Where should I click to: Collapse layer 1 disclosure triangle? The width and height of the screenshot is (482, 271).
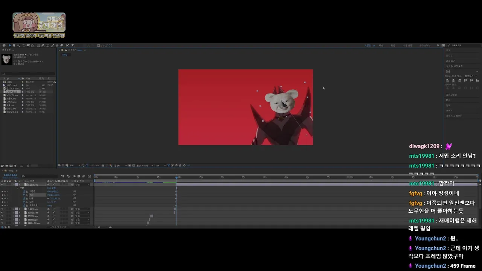[x=14, y=184]
